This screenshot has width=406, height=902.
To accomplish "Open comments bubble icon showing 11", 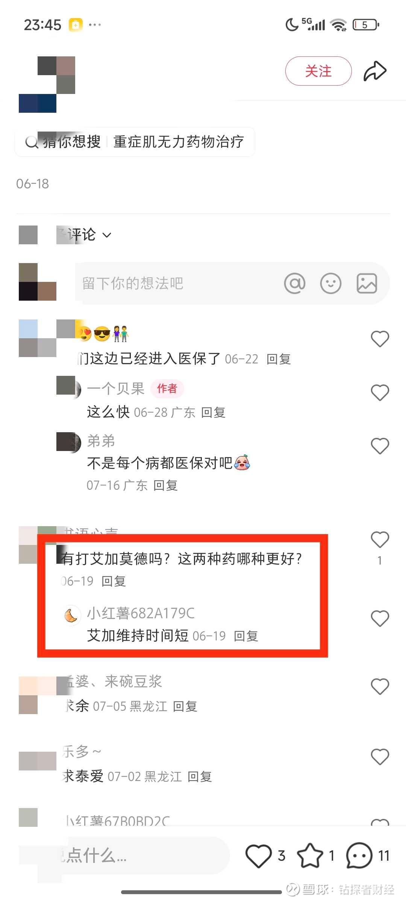I will pyautogui.click(x=359, y=856).
